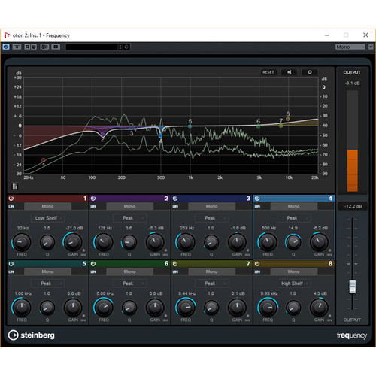Select band 3 Mono channel setting
This screenshot has width=376, height=376.
click(x=212, y=206)
